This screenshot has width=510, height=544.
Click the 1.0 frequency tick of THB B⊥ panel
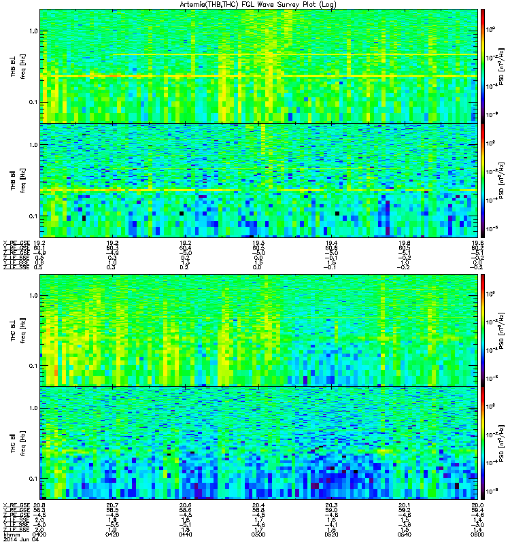(x=33, y=31)
